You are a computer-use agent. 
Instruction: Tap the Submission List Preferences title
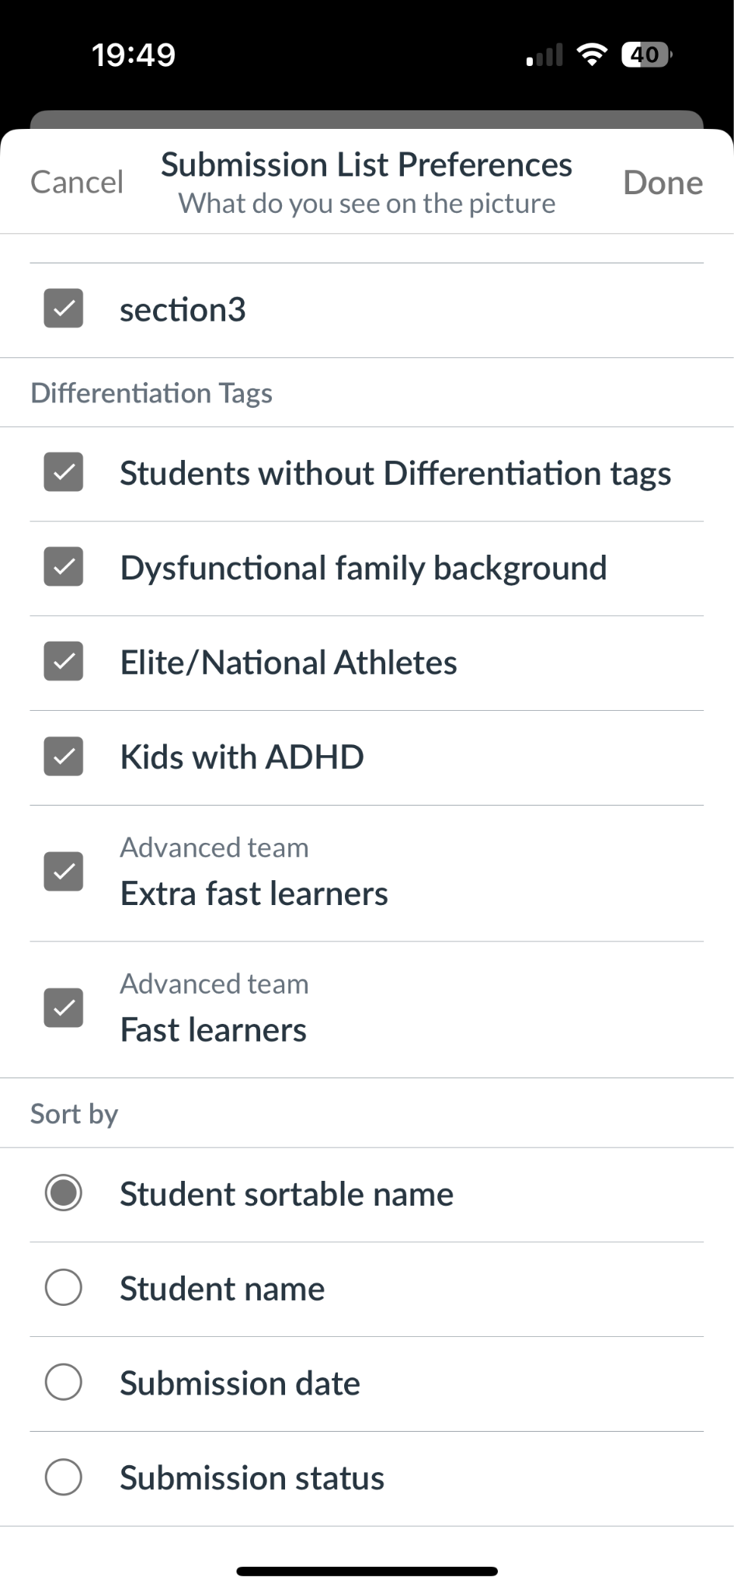[367, 165]
